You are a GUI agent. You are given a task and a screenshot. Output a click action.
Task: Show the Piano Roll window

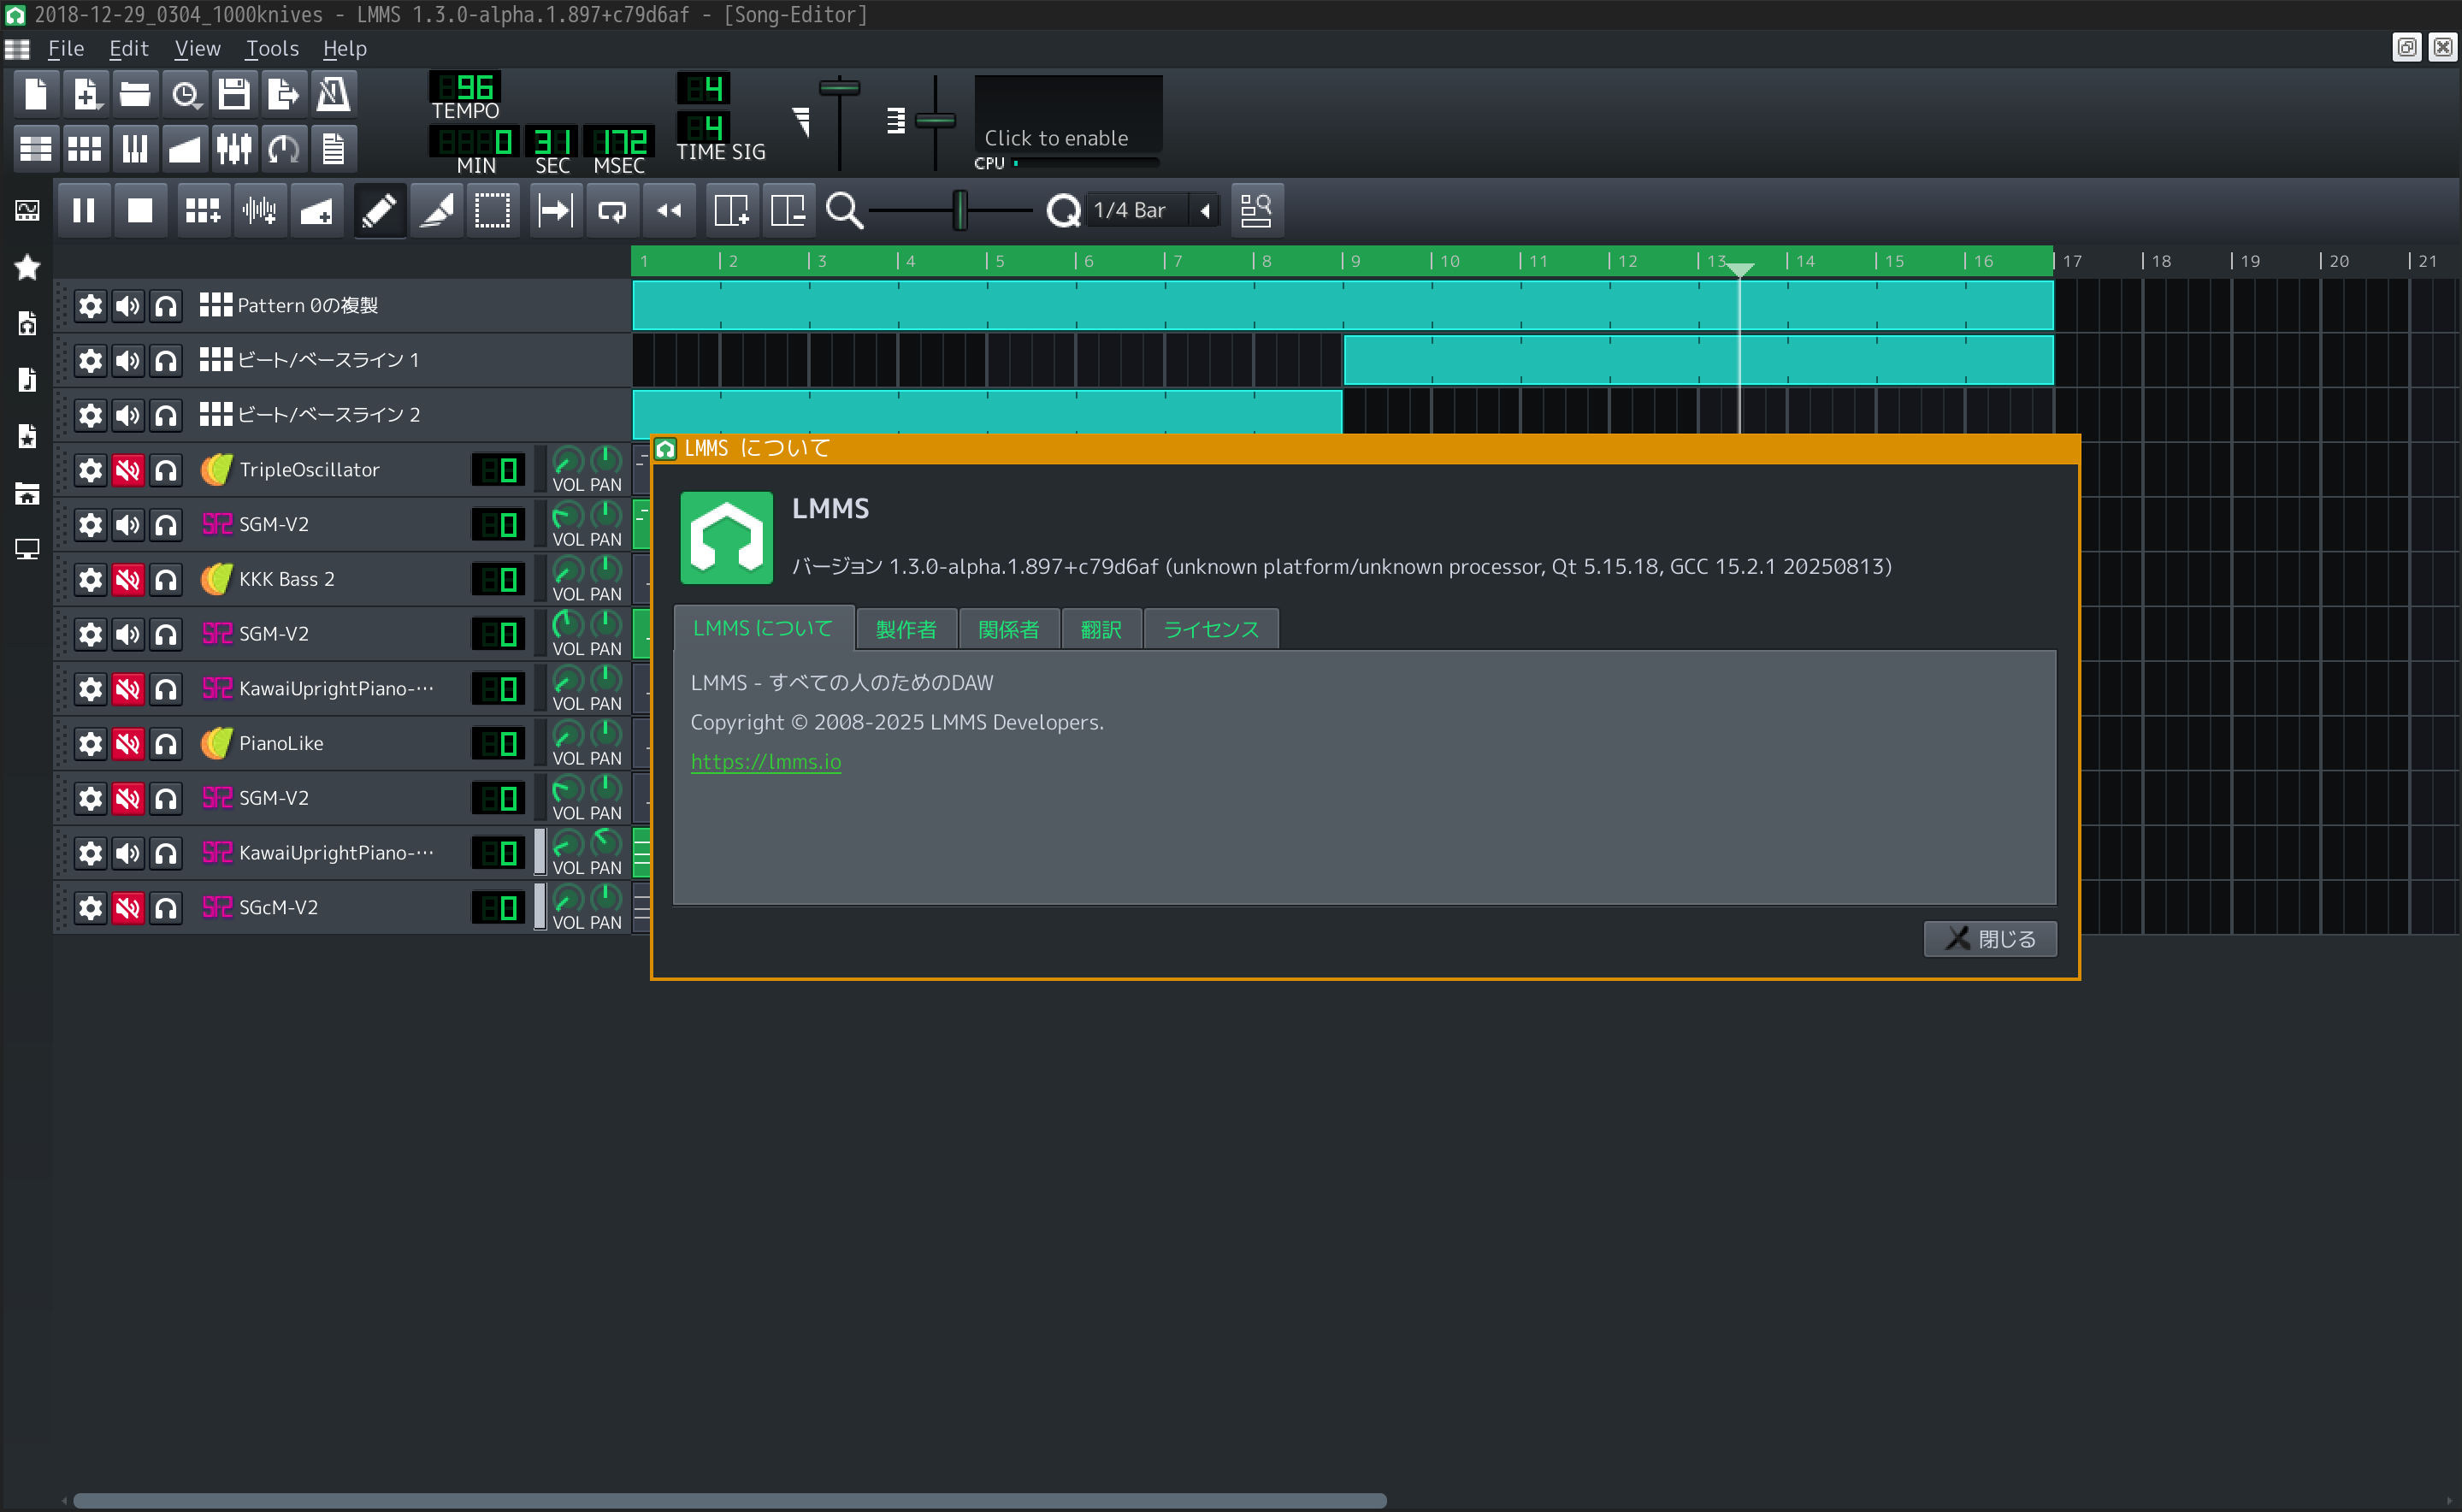pyautogui.click(x=135, y=149)
